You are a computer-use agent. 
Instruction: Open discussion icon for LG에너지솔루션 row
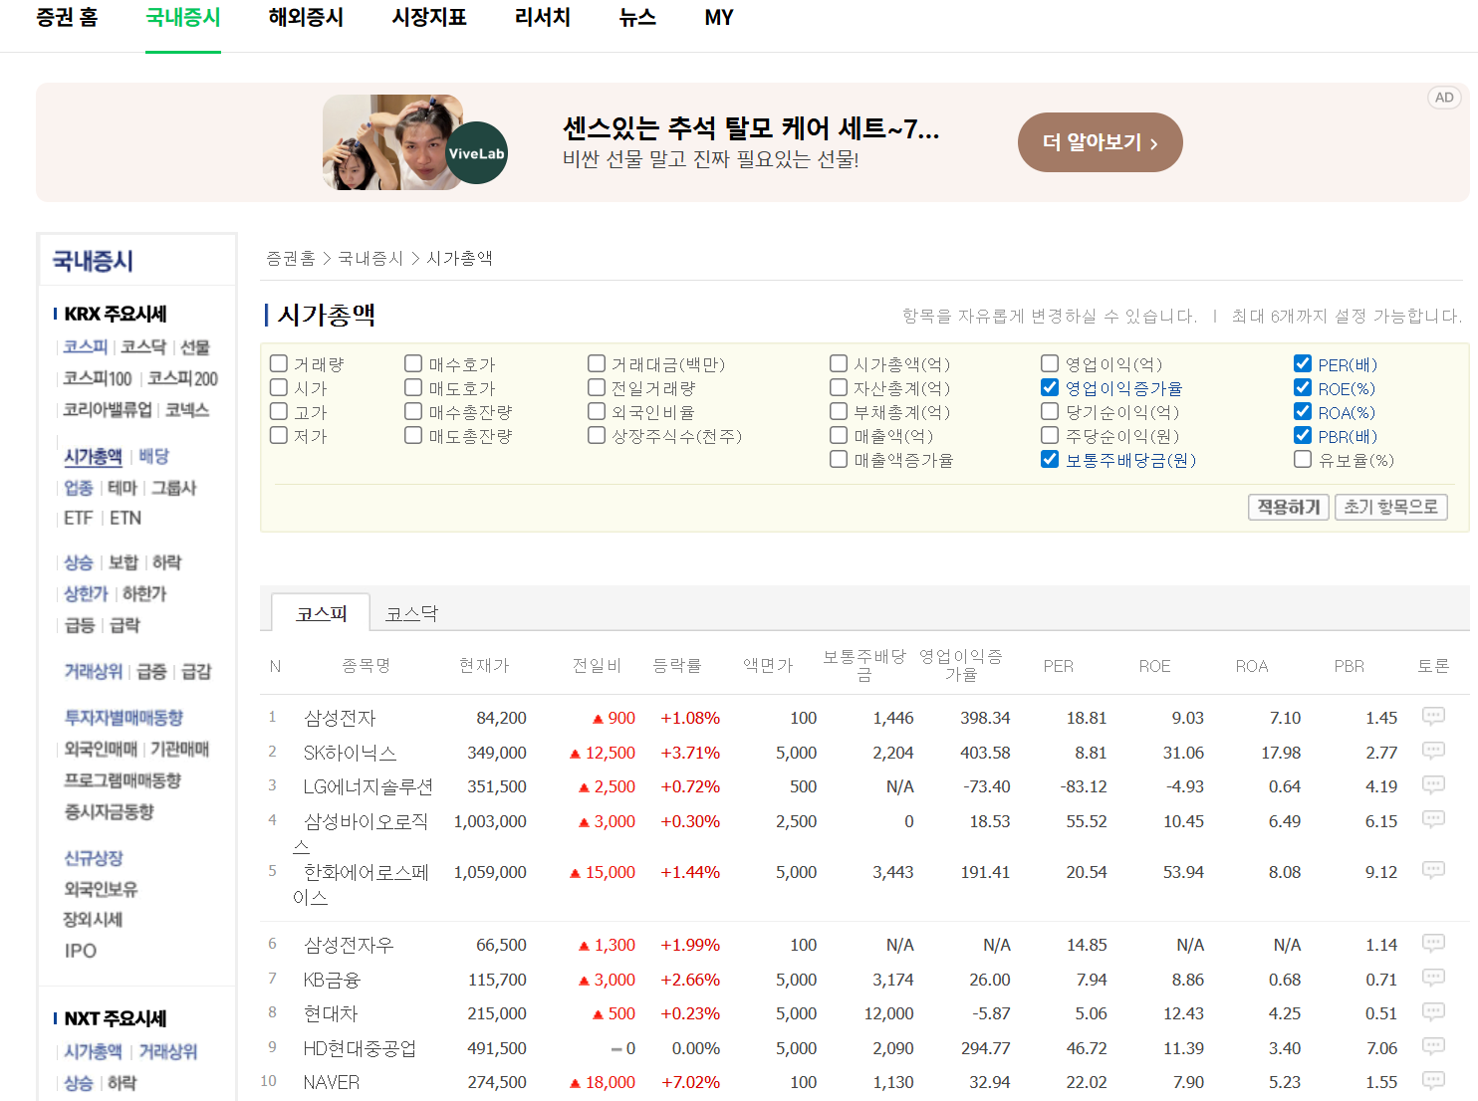point(1433,785)
